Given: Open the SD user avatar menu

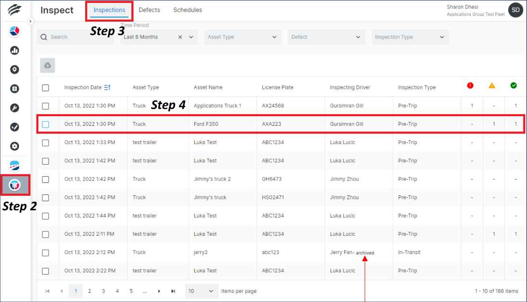Looking at the screenshot, I should [x=515, y=10].
